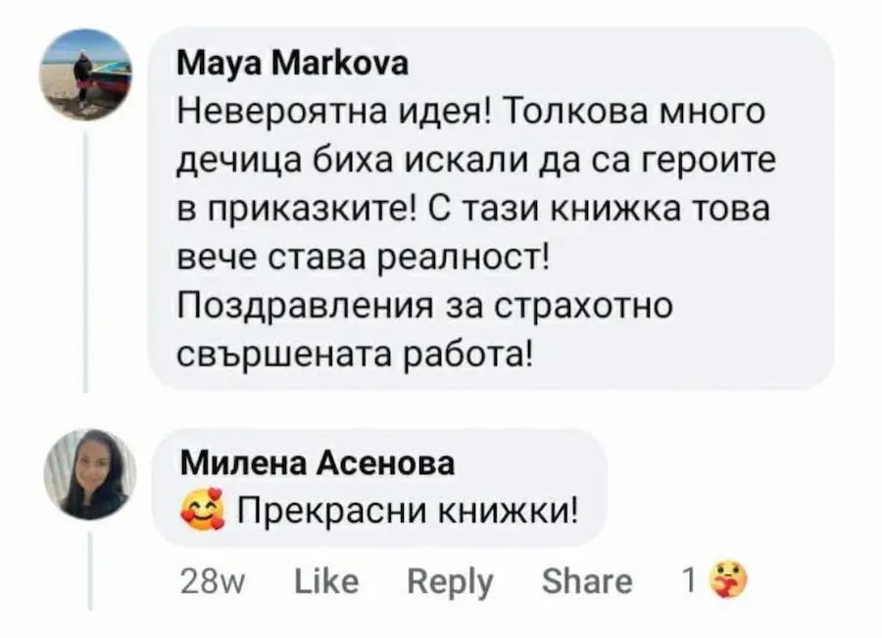The image size is (882, 638).
Task: Click the 28w comment timestamp
Action: point(215,581)
